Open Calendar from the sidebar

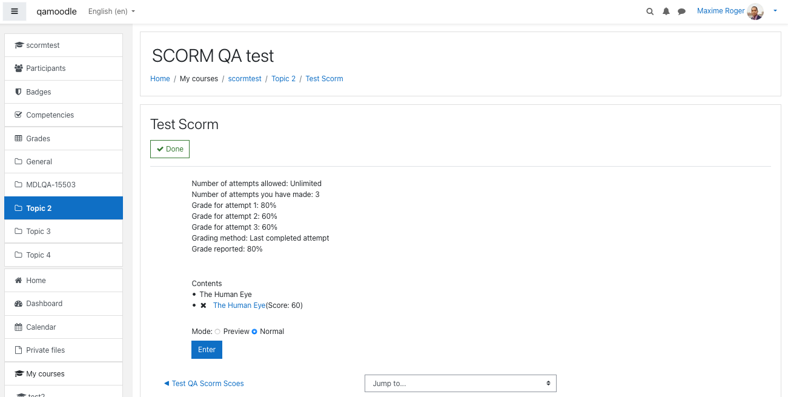pos(64,327)
